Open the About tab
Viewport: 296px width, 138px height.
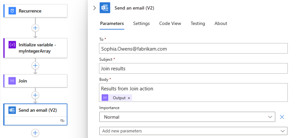pyautogui.click(x=221, y=23)
